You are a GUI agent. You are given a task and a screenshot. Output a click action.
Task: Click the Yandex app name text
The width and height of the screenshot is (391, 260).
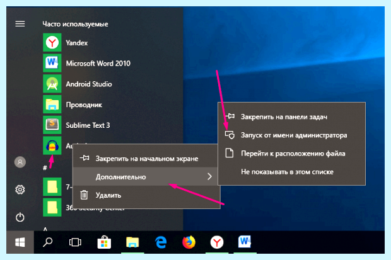click(x=77, y=43)
